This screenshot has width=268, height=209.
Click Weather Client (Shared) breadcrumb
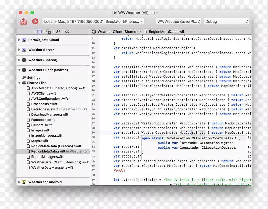point(118,32)
